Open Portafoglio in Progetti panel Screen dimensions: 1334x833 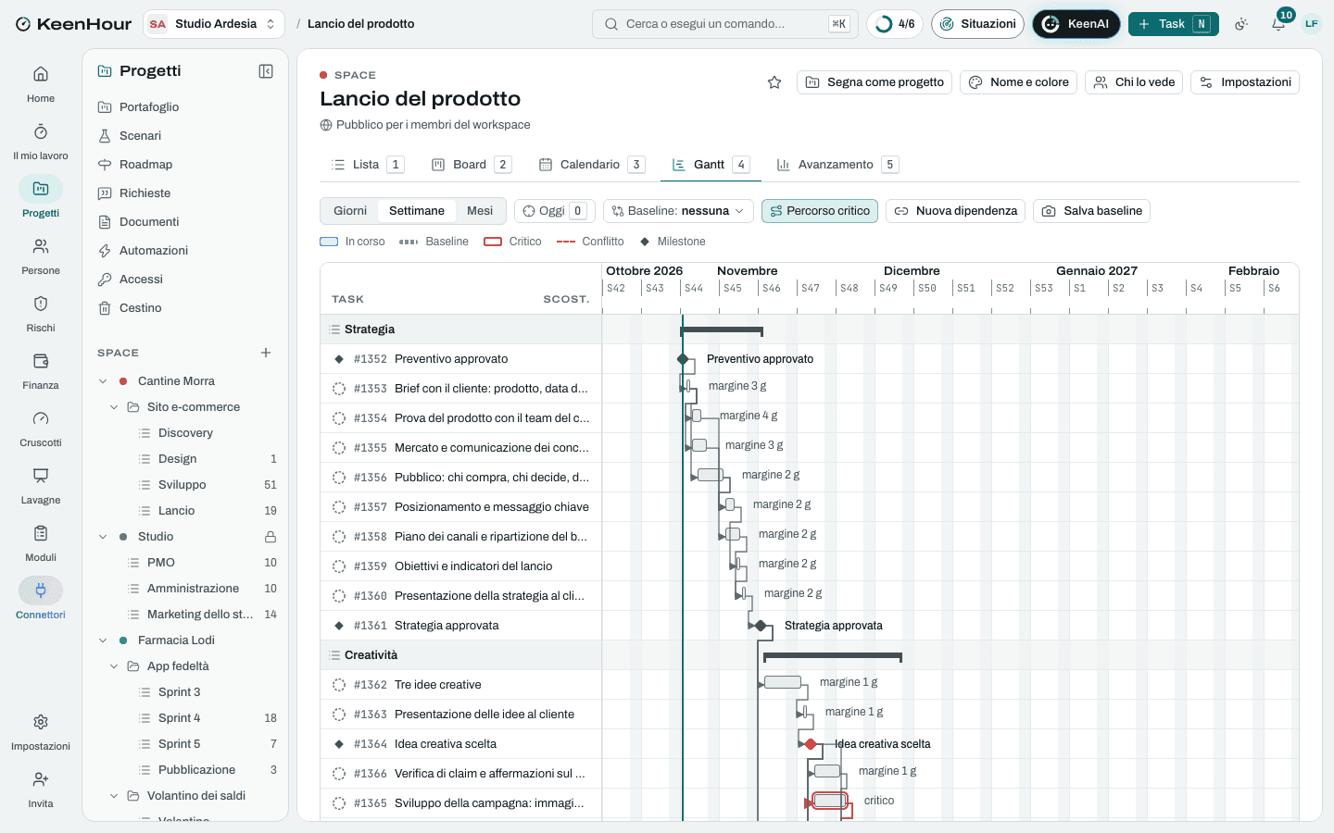point(185,107)
